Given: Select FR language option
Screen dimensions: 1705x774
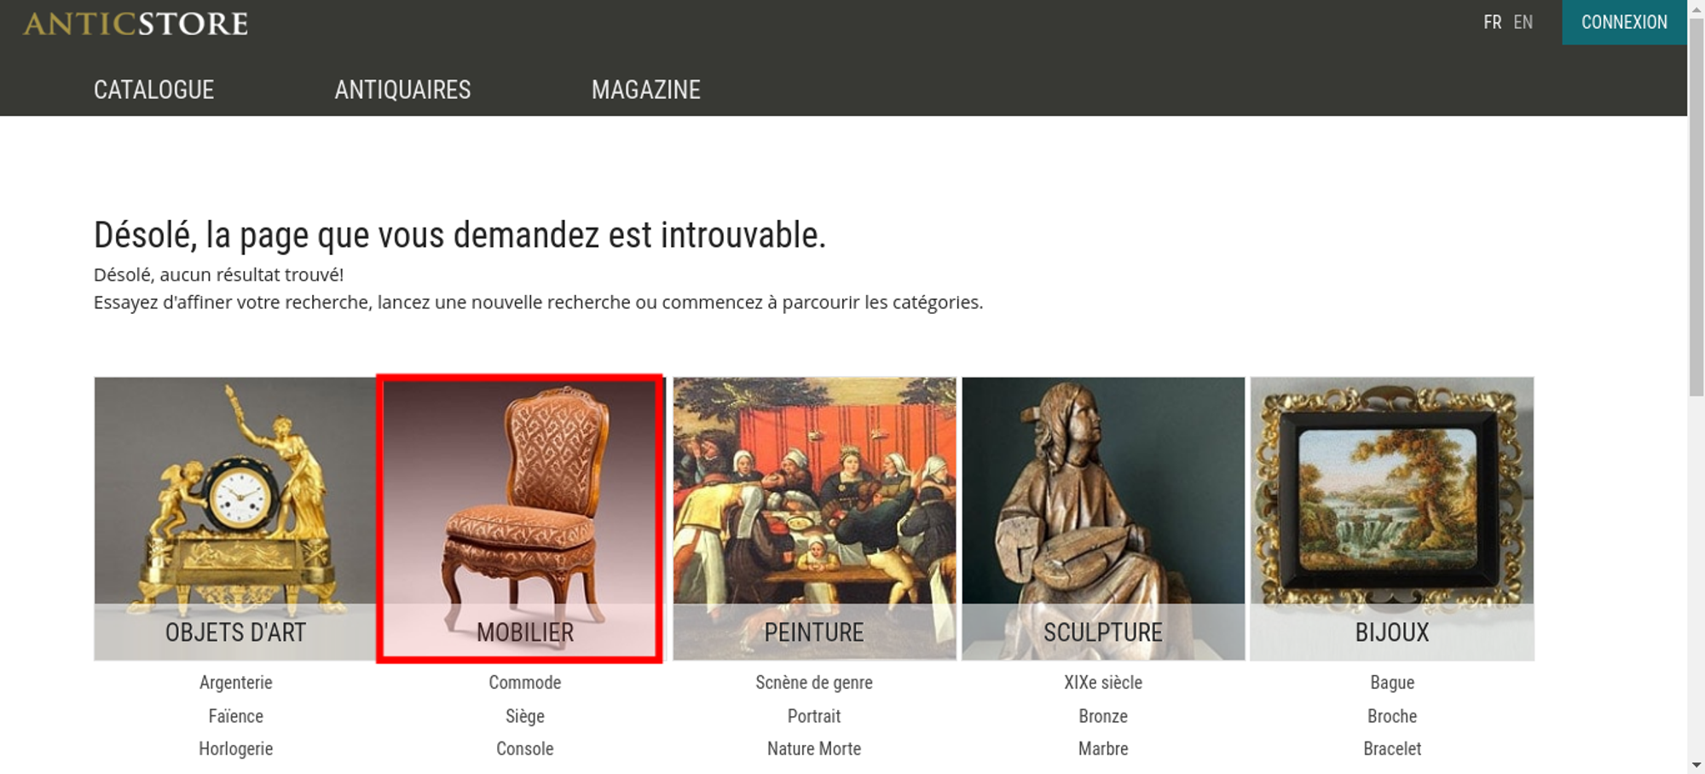Looking at the screenshot, I should [x=1492, y=22].
